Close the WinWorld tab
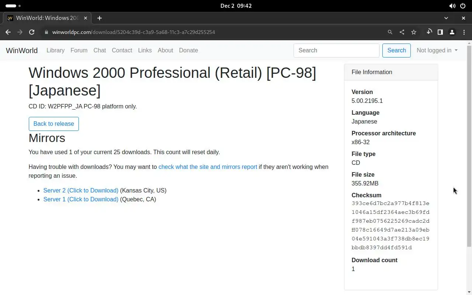 pos(86,18)
